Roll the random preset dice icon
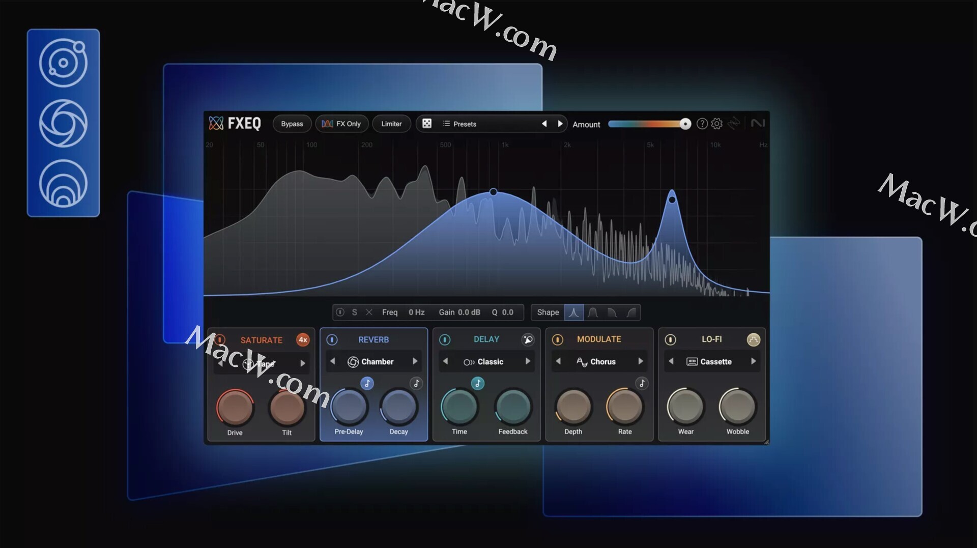Image resolution: width=977 pixels, height=548 pixels. 427,124
